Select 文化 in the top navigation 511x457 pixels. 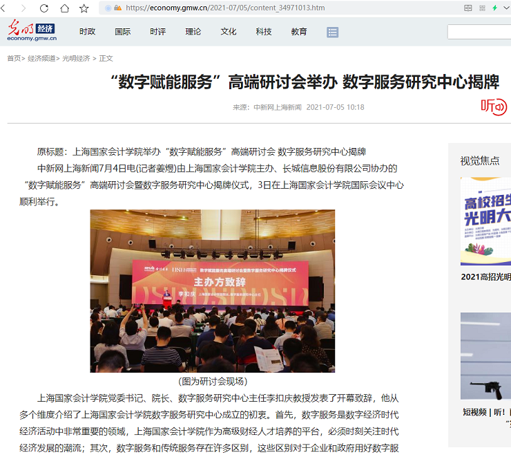point(229,32)
